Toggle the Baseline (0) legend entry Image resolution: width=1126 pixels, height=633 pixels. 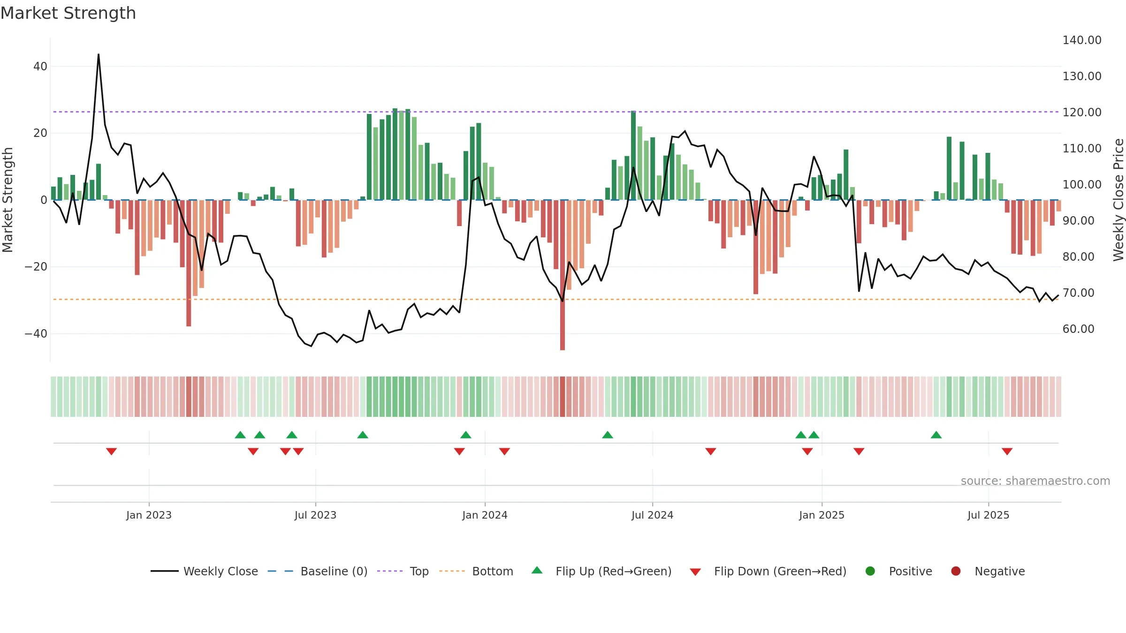click(334, 571)
